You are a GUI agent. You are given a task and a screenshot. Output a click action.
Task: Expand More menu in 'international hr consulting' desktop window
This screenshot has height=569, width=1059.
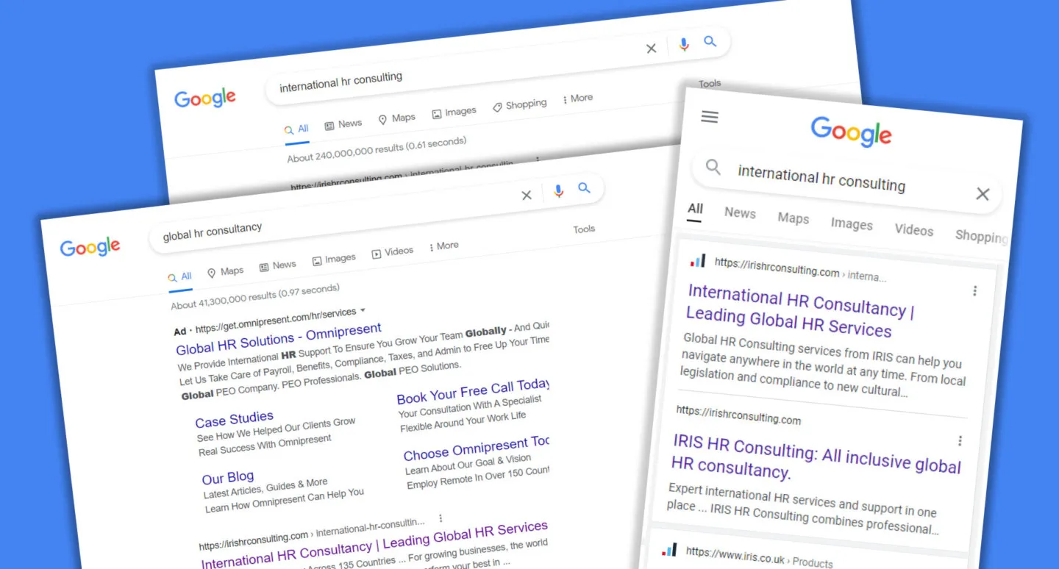pos(577,99)
